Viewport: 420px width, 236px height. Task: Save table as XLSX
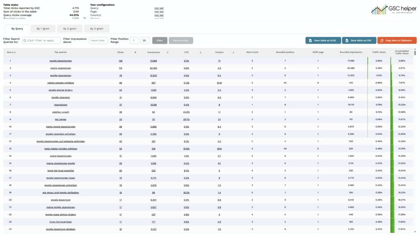pos(323,41)
